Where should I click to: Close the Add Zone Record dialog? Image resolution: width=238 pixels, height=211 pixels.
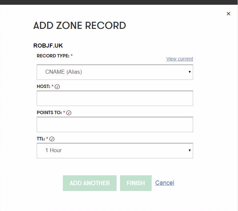pyautogui.click(x=228, y=14)
